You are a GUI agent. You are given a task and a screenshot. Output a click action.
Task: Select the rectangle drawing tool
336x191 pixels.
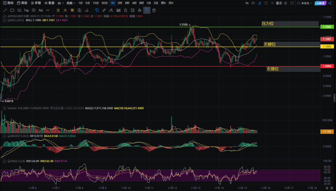(x=12, y=10)
